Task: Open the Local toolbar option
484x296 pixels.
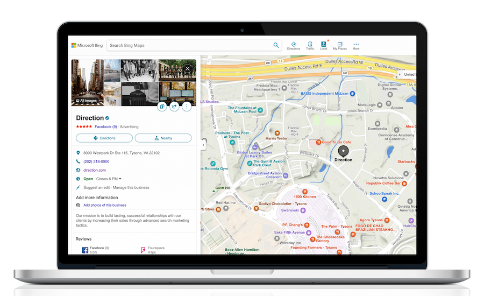Action: click(x=324, y=46)
